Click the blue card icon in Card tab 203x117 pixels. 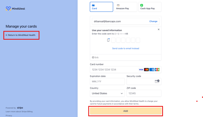[x=93, y=5]
